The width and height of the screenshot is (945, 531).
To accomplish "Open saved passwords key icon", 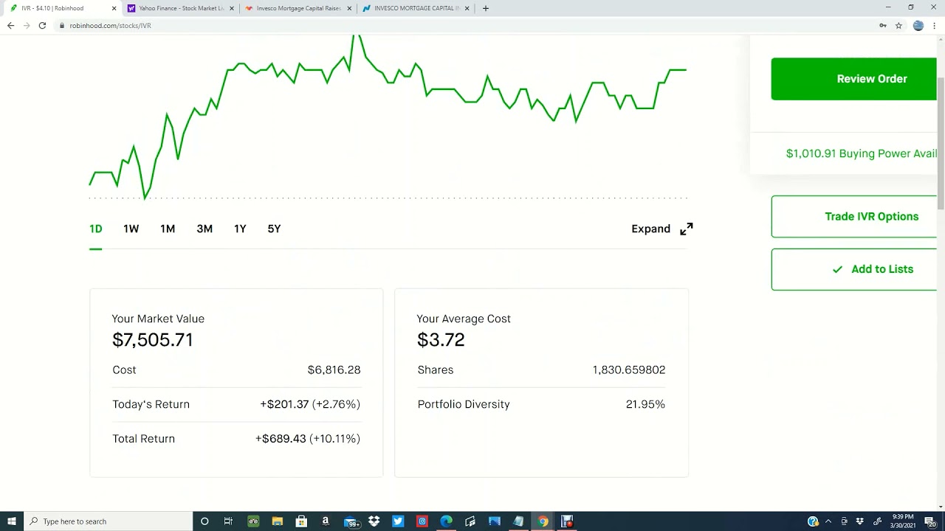I will [x=883, y=26].
